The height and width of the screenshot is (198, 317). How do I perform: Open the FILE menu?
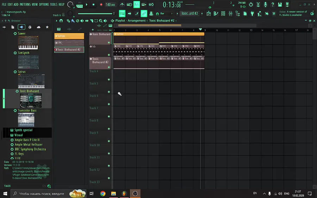(x=4, y=5)
